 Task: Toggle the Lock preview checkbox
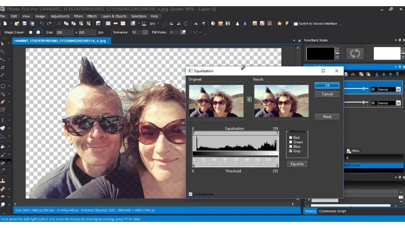(x=191, y=194)
